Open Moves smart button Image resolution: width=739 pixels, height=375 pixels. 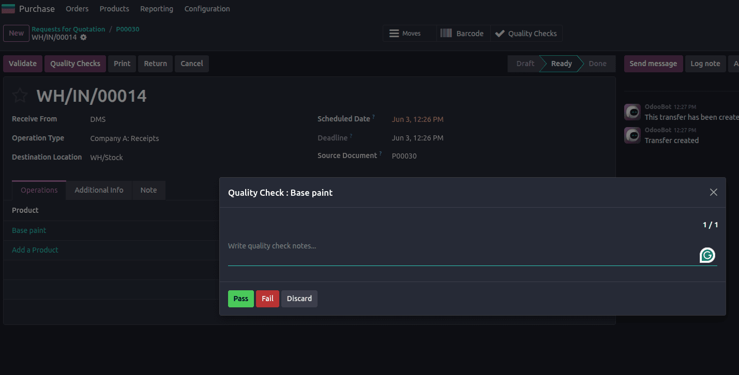pos(410,34)
